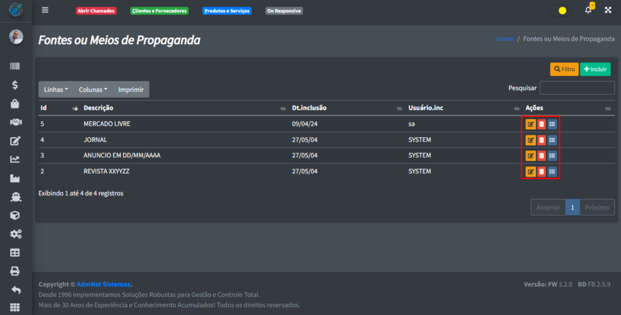Open the dollar sign financial menu

tap(15, 86)
